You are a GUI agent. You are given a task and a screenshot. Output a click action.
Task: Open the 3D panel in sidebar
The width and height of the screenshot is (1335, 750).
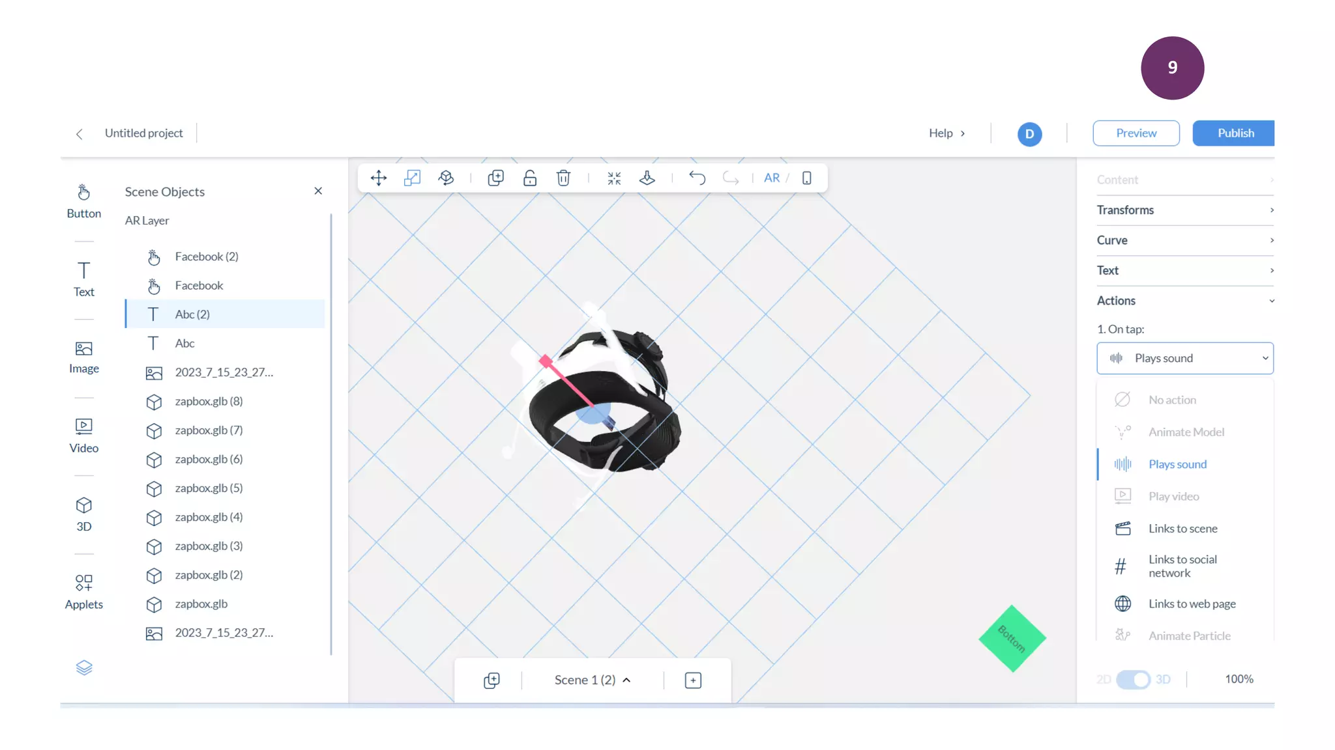[83, 514]
